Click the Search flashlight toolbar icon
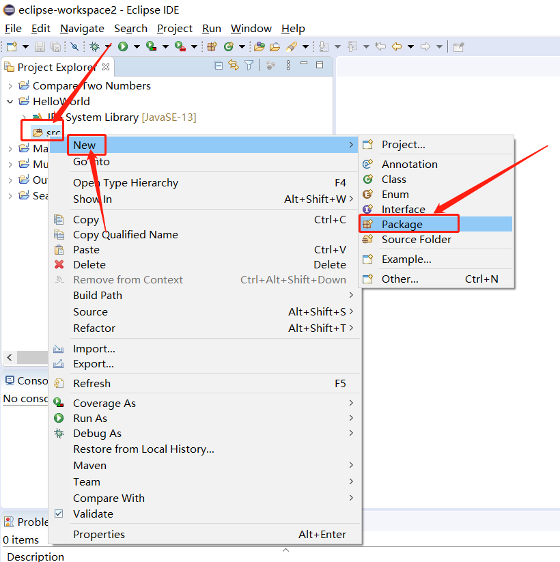The height and width of the screenshot is (562, 560). 292,46
